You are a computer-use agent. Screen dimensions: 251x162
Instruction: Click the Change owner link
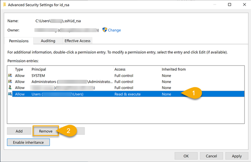pyautogui.click(x=114, y=30)
